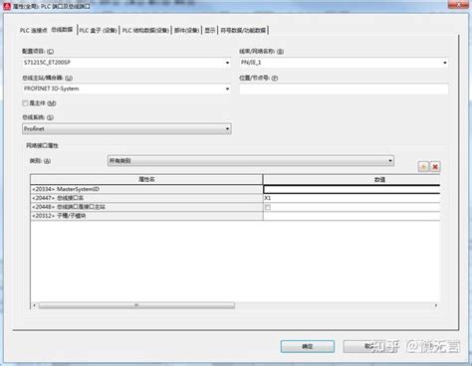Go to the PLC 结构数据(设备) tab
The image size is (472, 366).
click(145, 30)
